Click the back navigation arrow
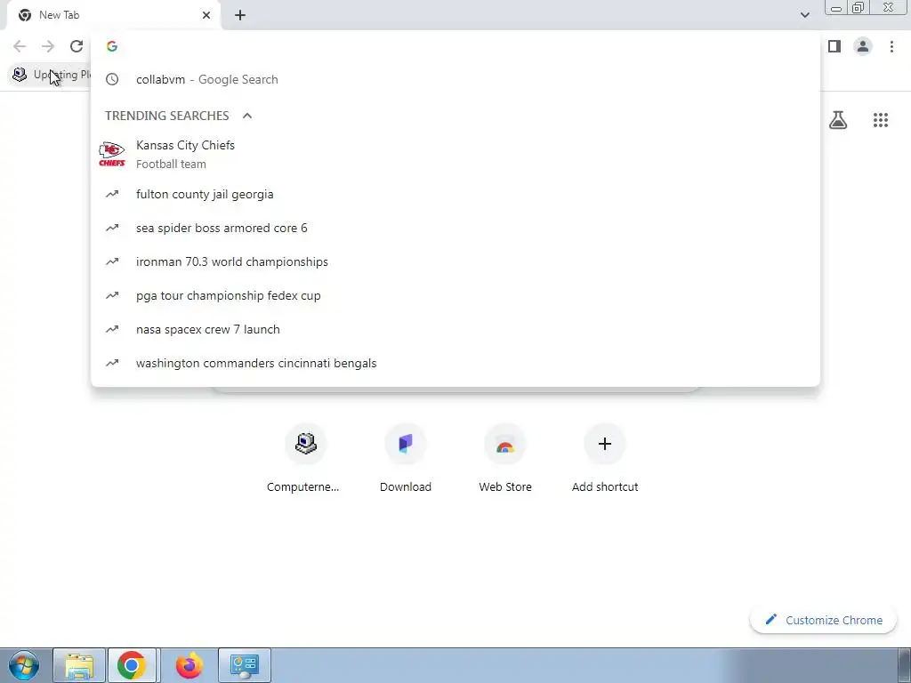Image resolution: width=911 pixels, height=683 pixels. (x=20, y=46)
